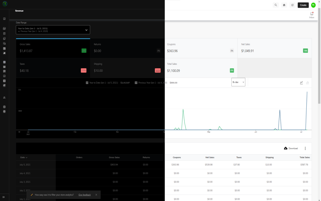Download the revenue table data

click(x=291, y=148)
